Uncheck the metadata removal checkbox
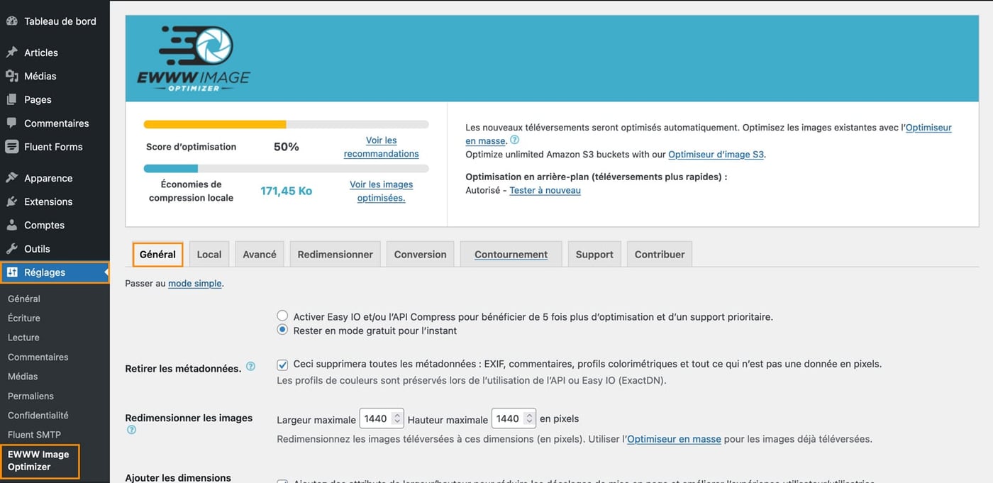This screenshot has width=993, height=483. (282, 364)
